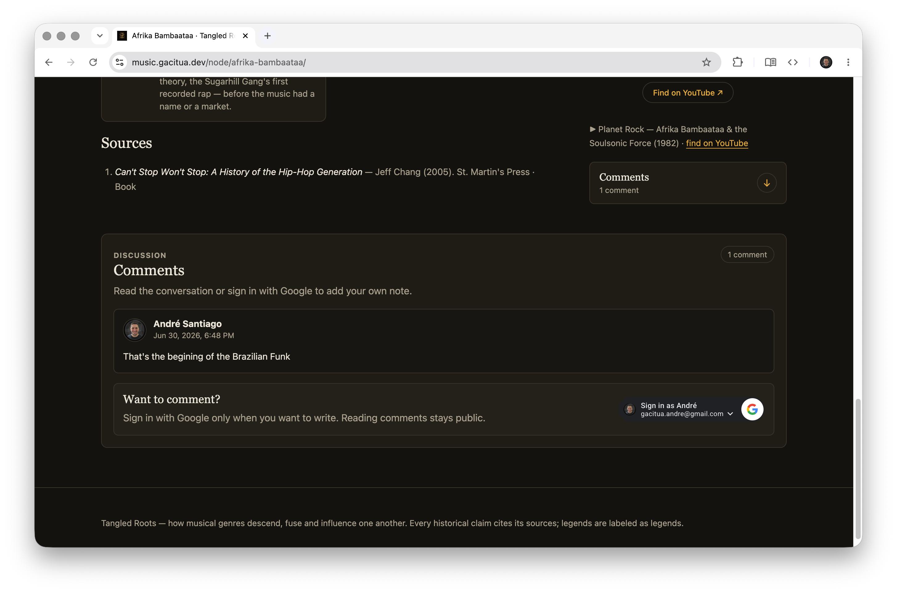Expand the tab search dropdown chevron

pos(100,36)
